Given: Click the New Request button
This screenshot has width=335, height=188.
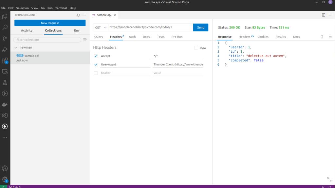Looking at the screenshot, I should 50,23.
